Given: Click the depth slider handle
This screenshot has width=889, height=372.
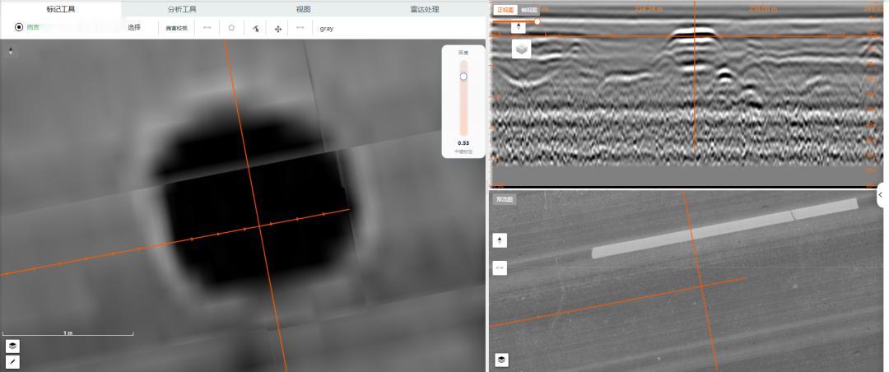Looking at the screenshot, I should [463, 77].
